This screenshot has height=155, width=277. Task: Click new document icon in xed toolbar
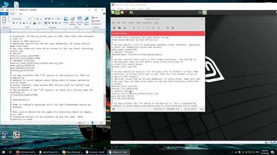[114, 28]
